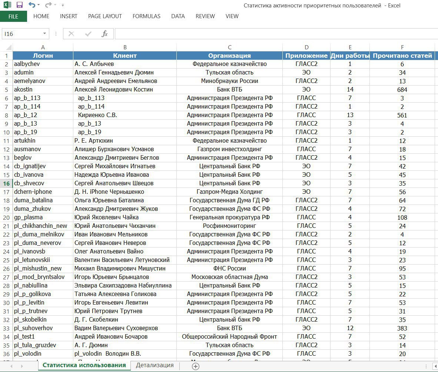The image size is (438, 372).
Task: Open the Undo history dropdown arrow
Action: pyautogui.click(x=39, y=5)
